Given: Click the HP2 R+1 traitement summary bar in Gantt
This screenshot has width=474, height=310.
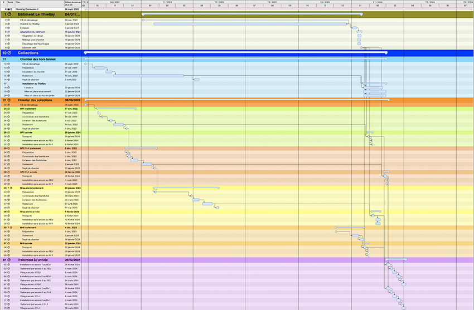Looking at the screenshot, I should 141,148.
